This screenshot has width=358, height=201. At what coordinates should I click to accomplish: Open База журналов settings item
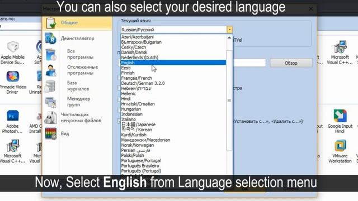pyautogui.click(x=78, y=86)
